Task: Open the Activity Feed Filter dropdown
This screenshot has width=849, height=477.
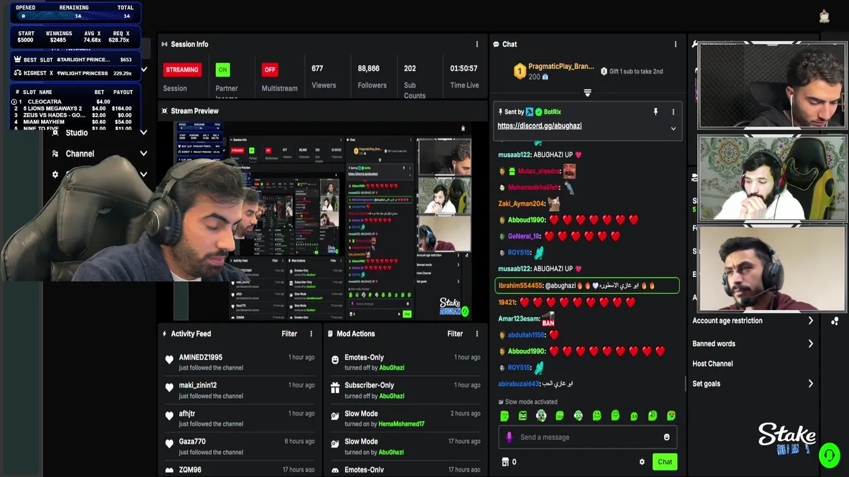Action: coord(289,334)
